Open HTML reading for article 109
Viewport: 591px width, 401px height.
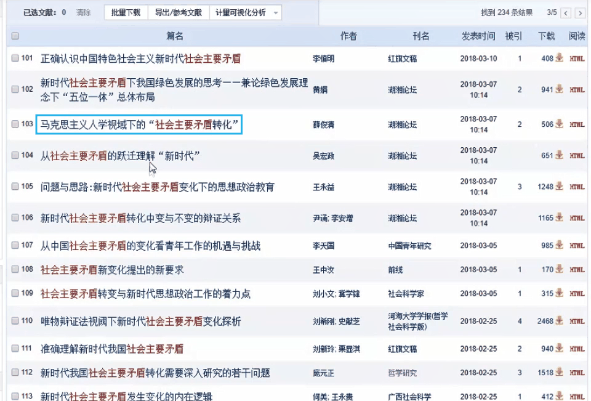pyautogui.click(x=577, y=293)
